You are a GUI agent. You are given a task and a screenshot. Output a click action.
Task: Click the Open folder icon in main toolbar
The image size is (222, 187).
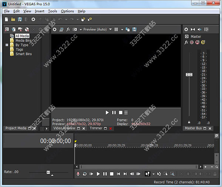(13, 19)
